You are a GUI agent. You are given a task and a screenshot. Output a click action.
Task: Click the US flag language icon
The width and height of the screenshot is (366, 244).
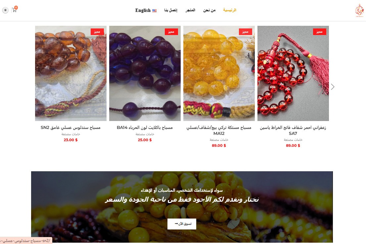154,11
